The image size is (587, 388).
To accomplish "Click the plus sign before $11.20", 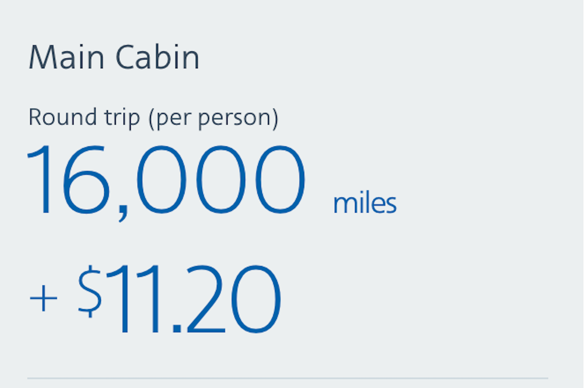I will (x=43, y=298).
